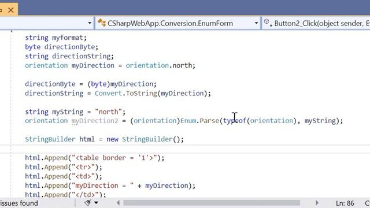The image size is (370, 208).
Task: Click the html.Append("<tr>") line
Action: coord(64,167)
